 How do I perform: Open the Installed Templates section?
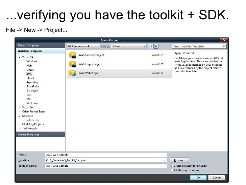tap(41, 51)
